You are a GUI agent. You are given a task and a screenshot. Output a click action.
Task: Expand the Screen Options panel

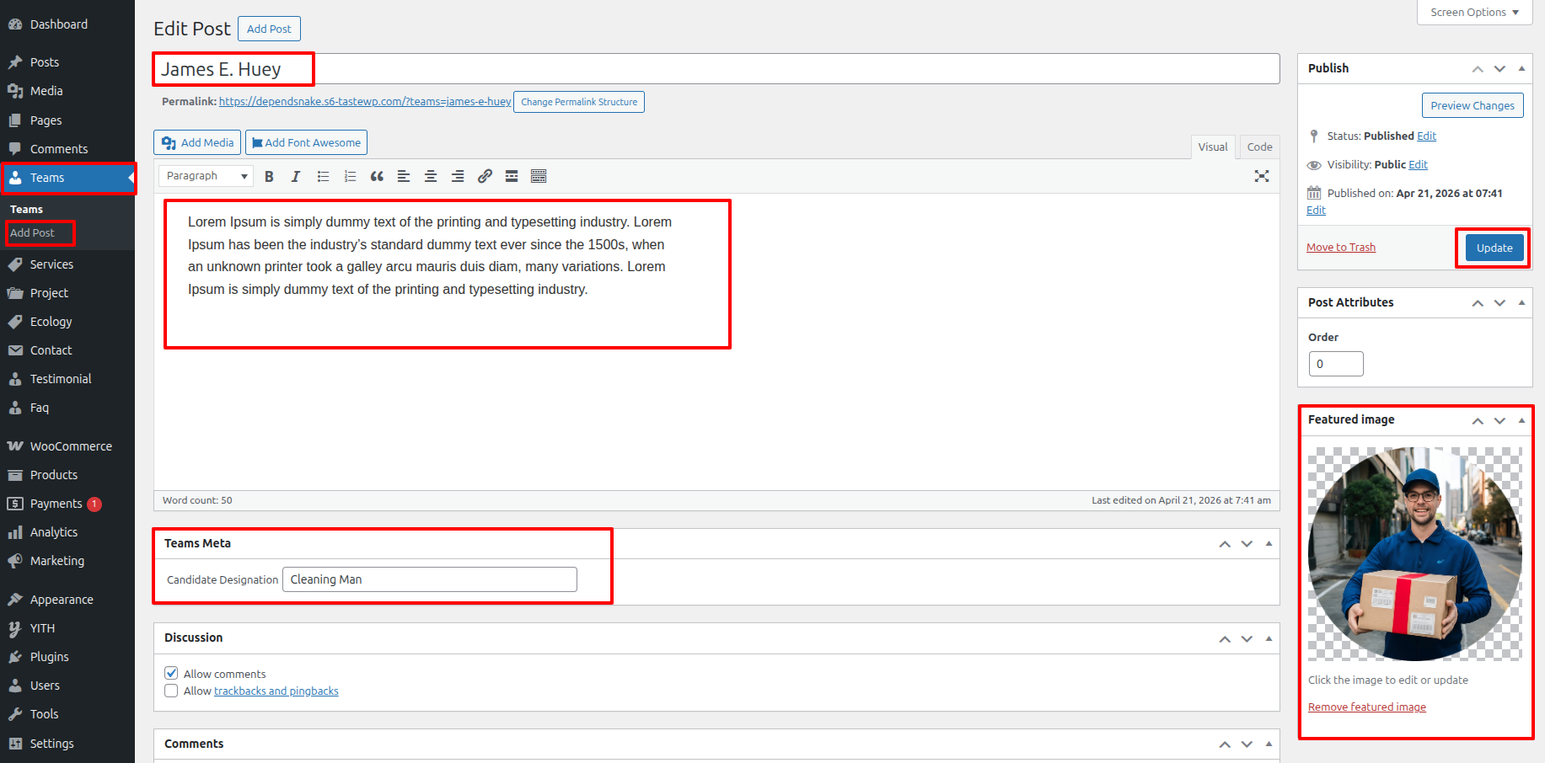coord(1474,13)
